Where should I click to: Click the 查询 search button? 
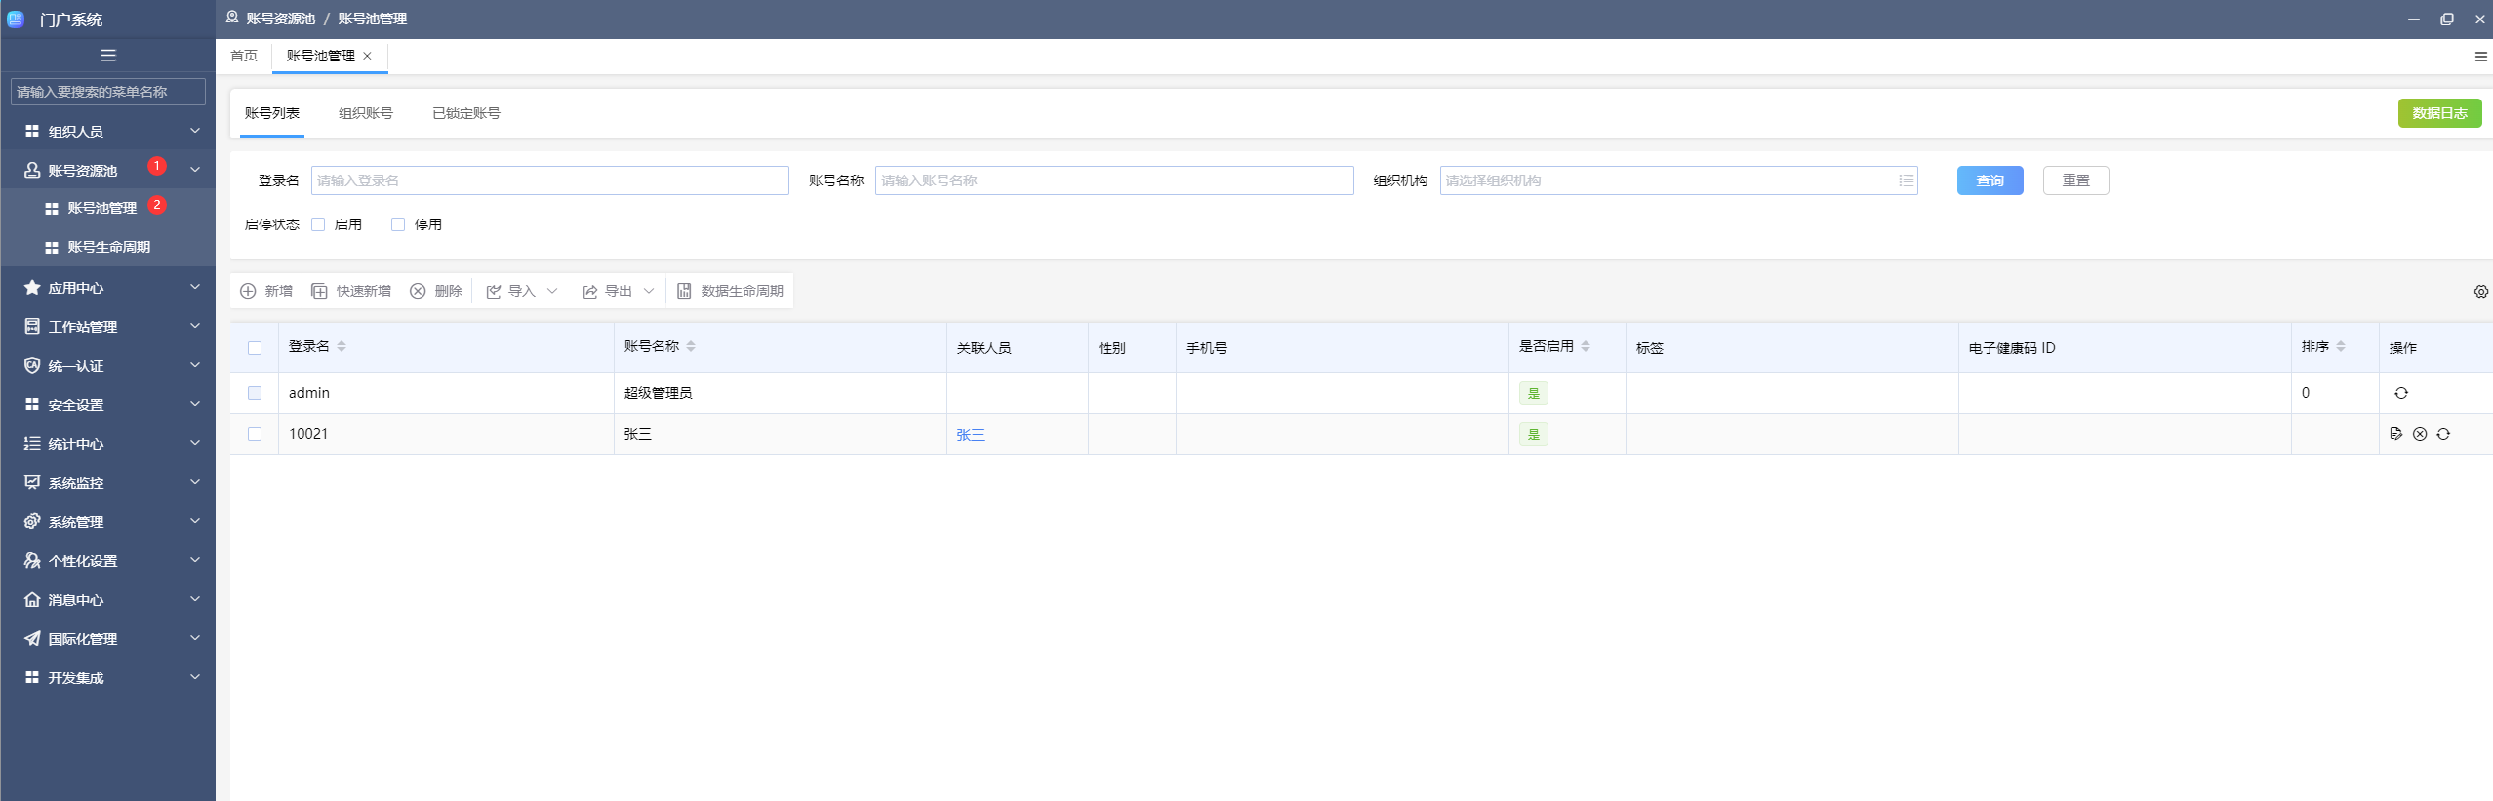pyautogui.click(x=1990, y=180)
